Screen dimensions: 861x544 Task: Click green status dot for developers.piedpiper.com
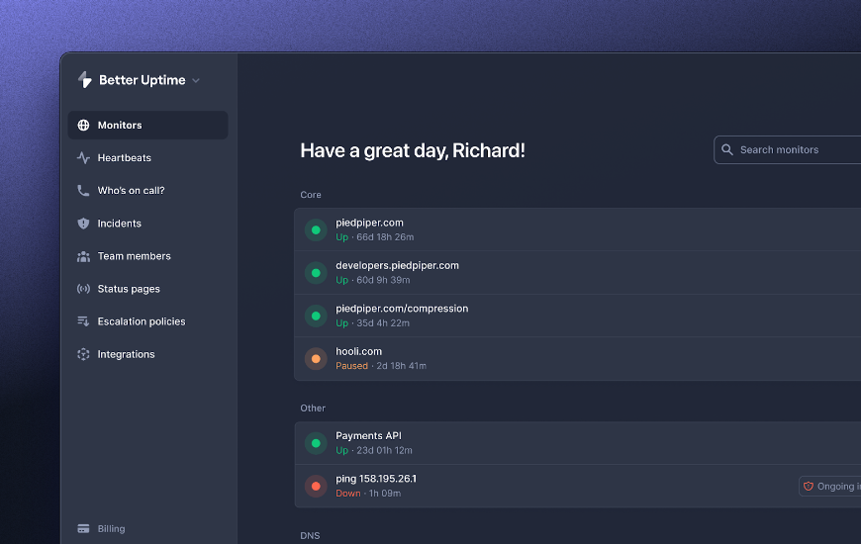tap(316, 273)
